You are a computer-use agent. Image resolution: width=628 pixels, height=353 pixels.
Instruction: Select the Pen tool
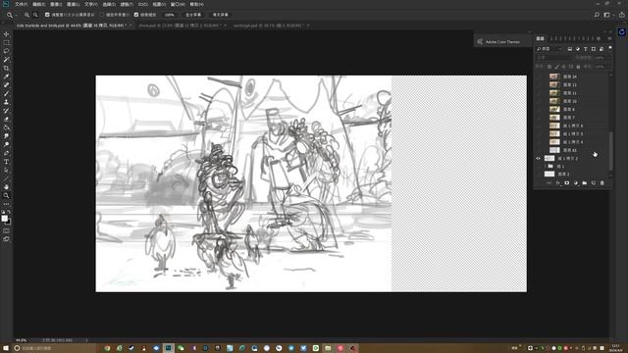[x=6, y=153]
